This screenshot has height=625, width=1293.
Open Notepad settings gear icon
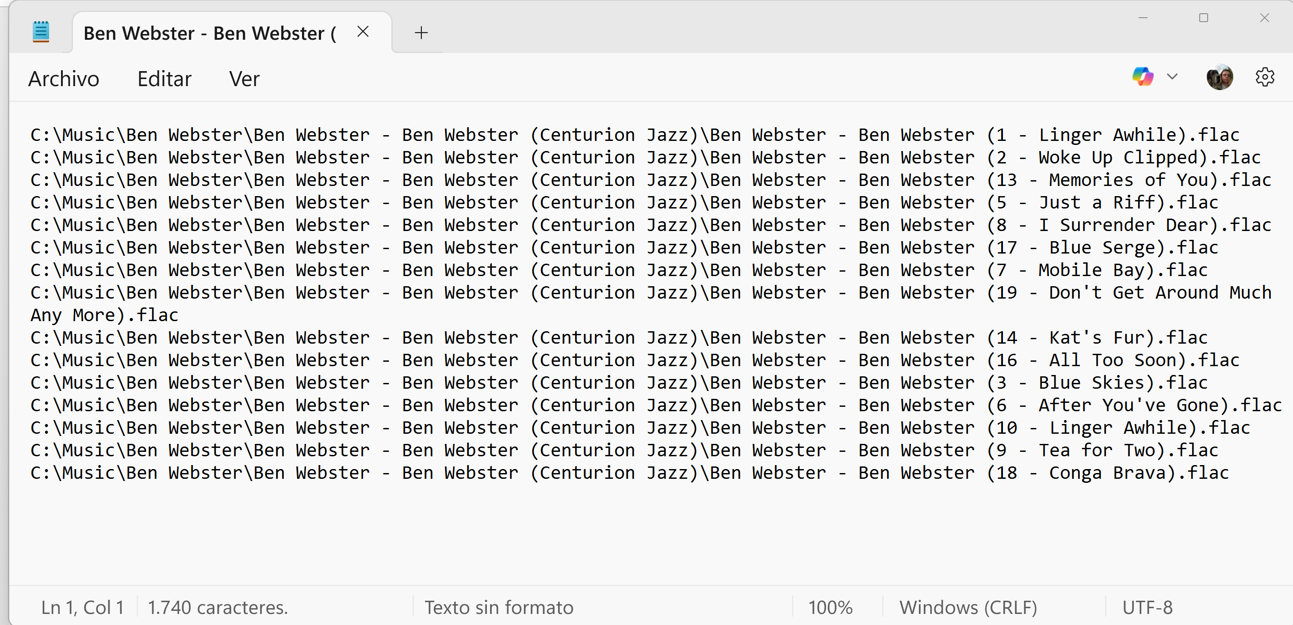pyautogui.click(x=1264, y=78)
